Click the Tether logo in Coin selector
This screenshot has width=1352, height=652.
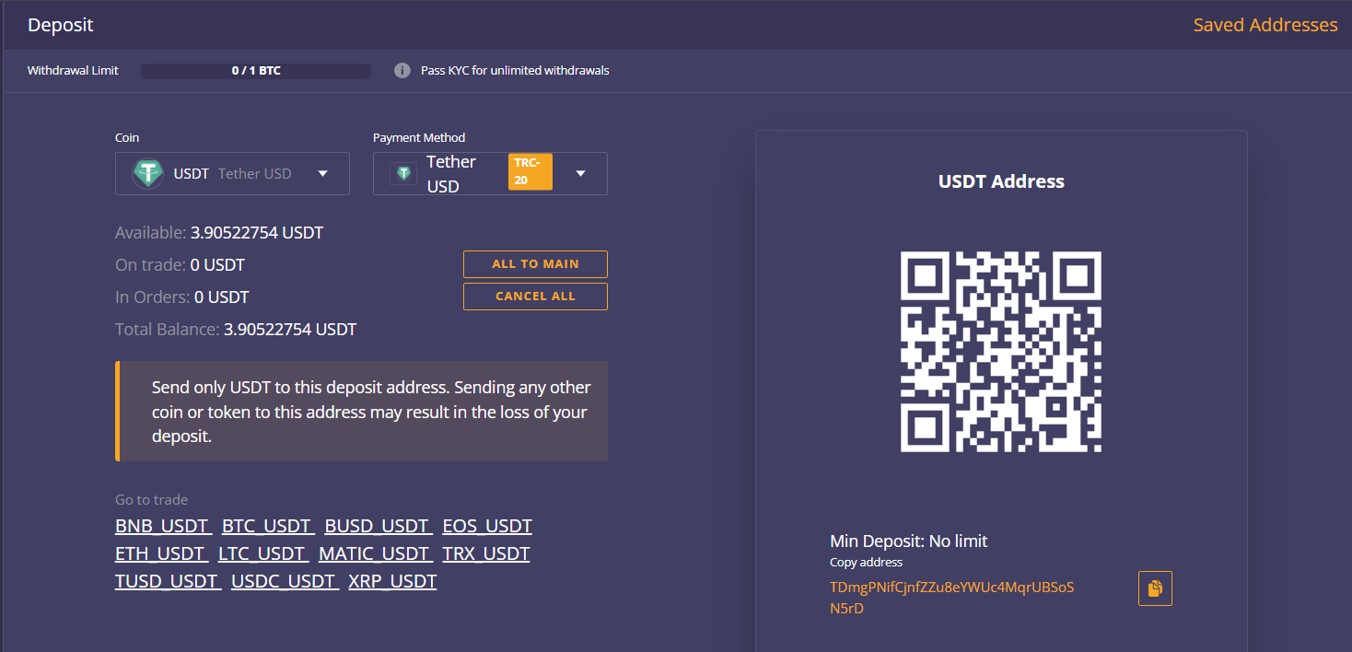point(147,173)
